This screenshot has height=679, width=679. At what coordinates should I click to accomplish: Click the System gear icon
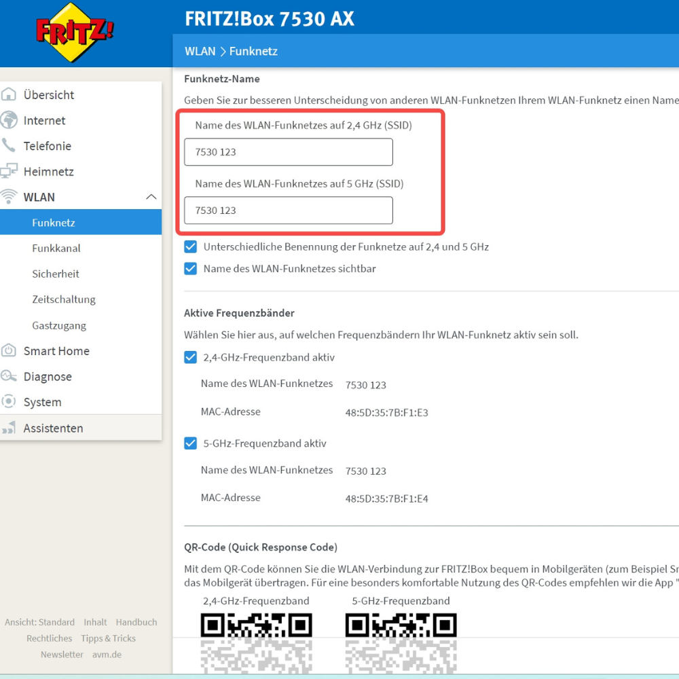point(9,401)
